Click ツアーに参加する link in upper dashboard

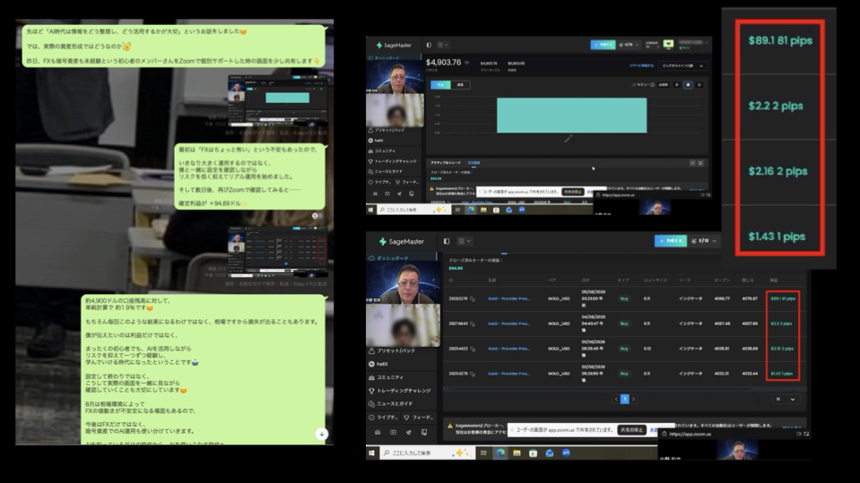tap(641, 65)
